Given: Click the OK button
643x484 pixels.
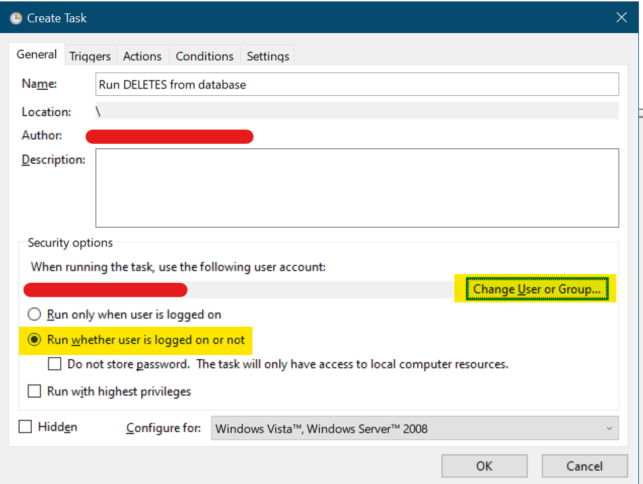Looking at the screenshot, I should click(484, 466).
